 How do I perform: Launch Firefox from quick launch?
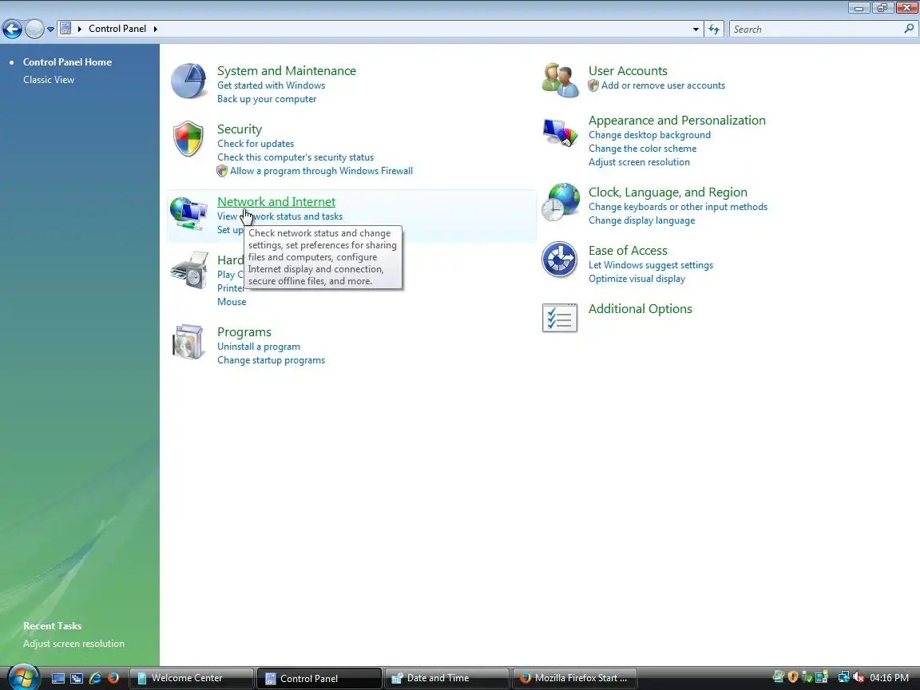(113, 678)
